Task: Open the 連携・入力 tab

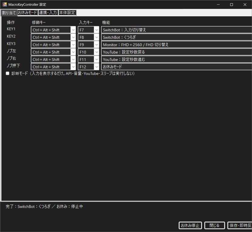Action: tap(48, 12)
